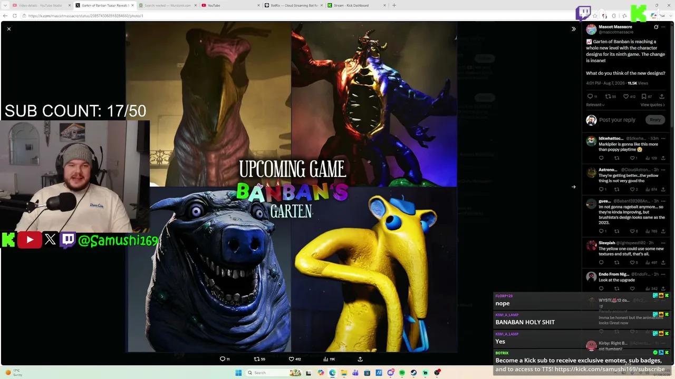Reply to Astrono's 'getting better' comment
This screenshot has height=379, width=675.
pos(601,189)
